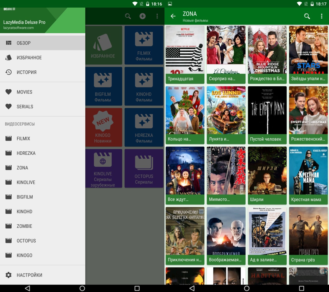Screen dimensions: 329x292
Task: Open the Лунята и… movie card
Action: [226, 115]
